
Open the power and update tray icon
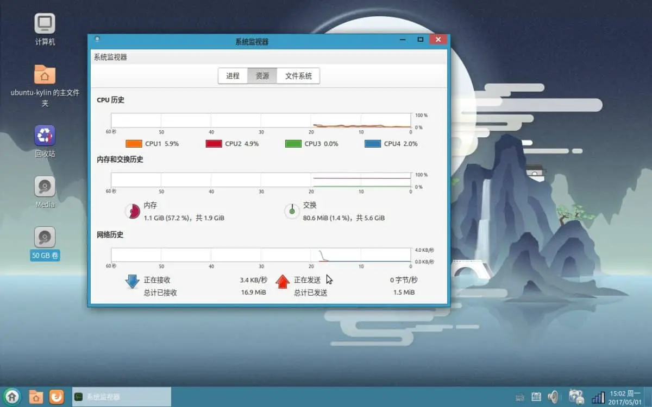pyautogui.click(x=576, y=397)
